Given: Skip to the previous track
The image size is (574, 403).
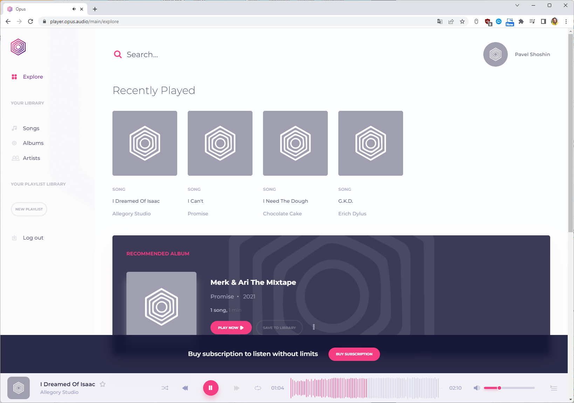Looking at the screenshot, I should (185, 388).
